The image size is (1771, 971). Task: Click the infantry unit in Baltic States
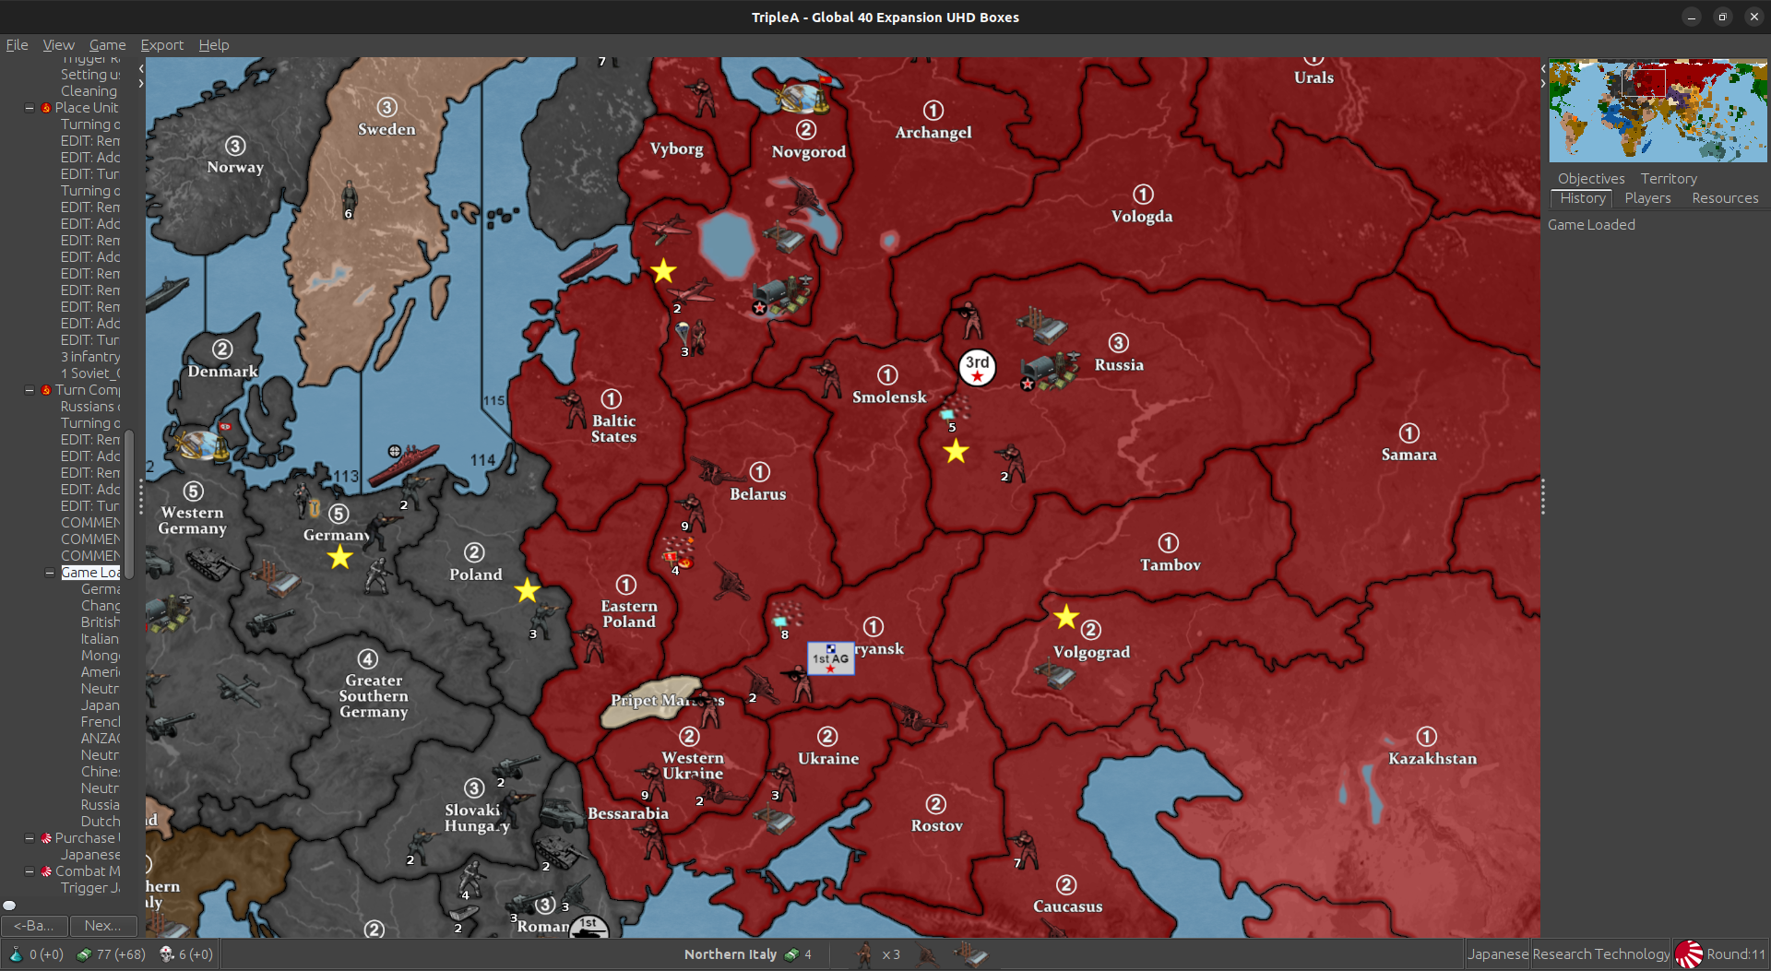tap(572, 409)
